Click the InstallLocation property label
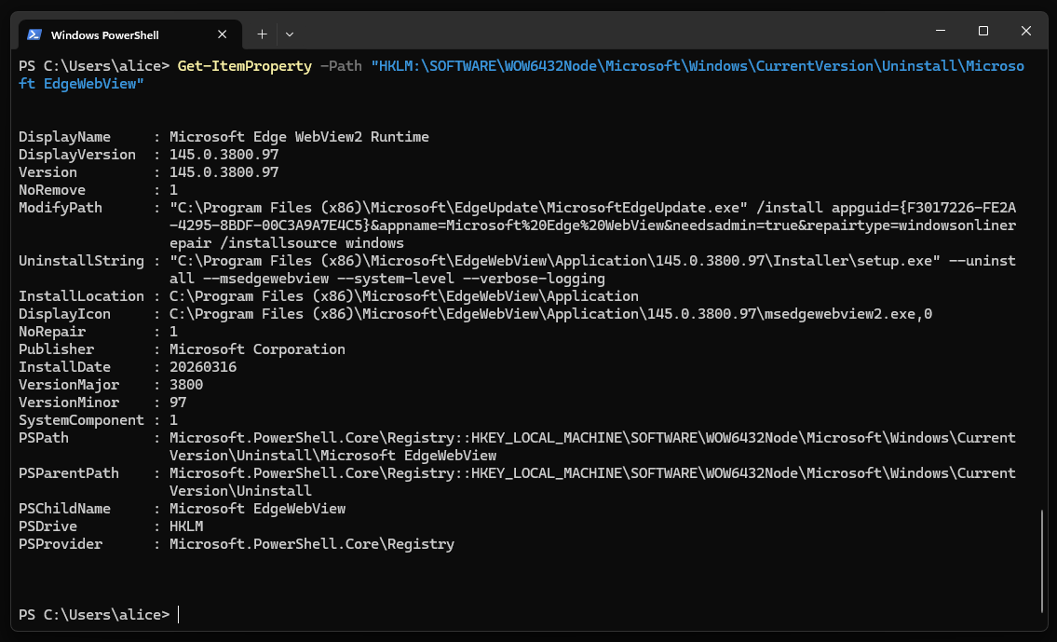The width and height of the screenshot is (1057, 642). [x=81, y=296]
